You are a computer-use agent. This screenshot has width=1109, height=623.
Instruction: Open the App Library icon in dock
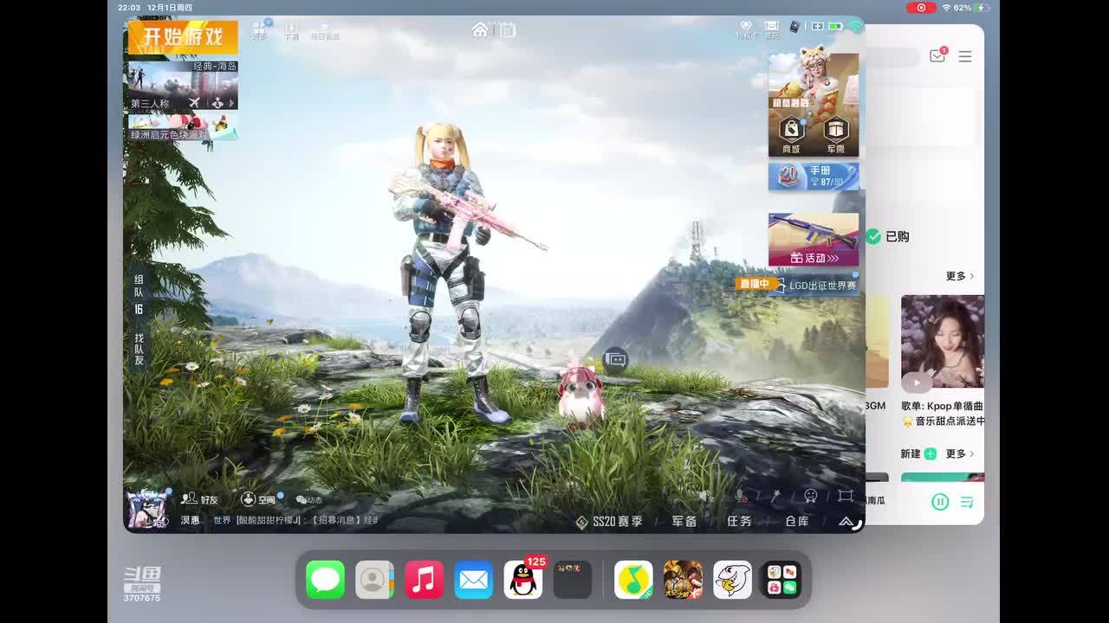pyautogui.click(x=781, y=580)
